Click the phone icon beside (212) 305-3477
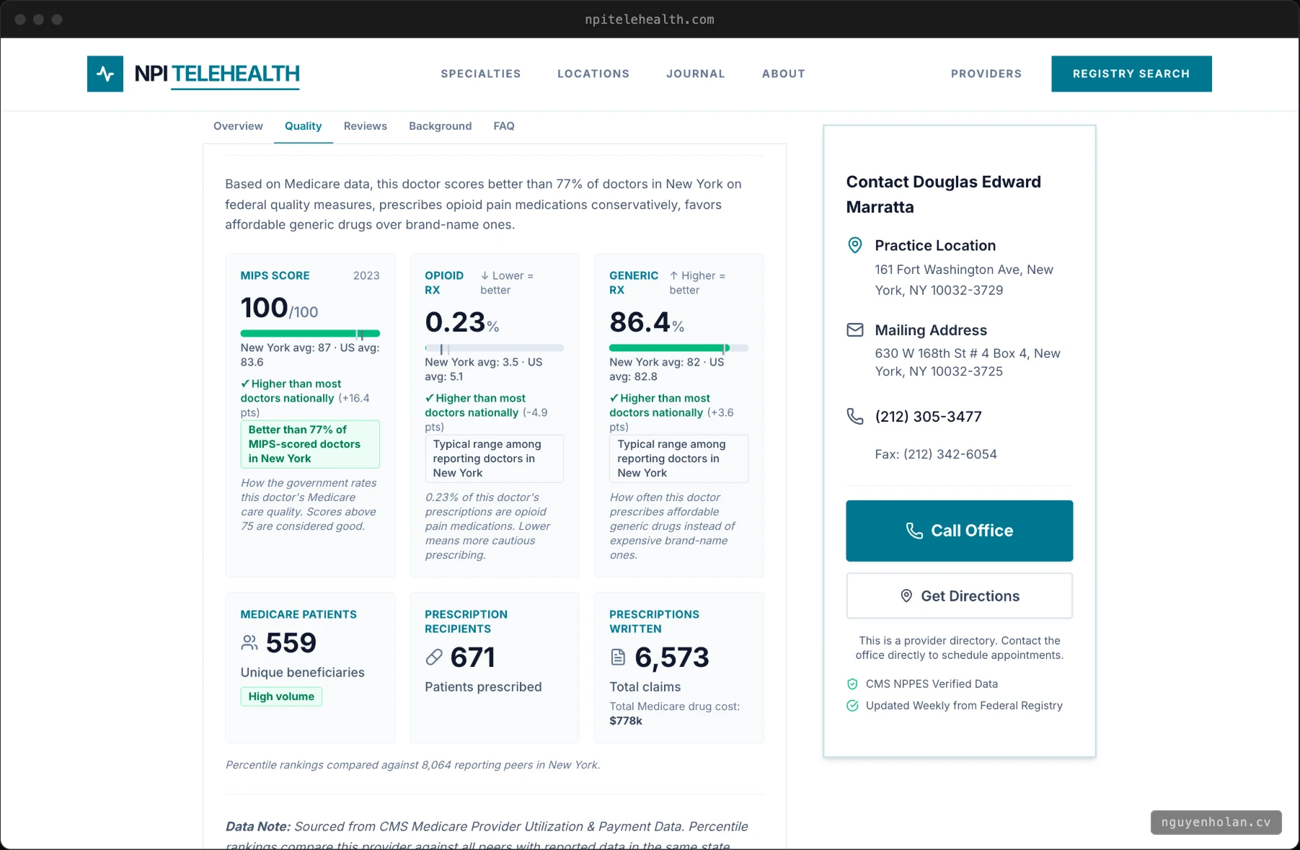 coord(854,416)
